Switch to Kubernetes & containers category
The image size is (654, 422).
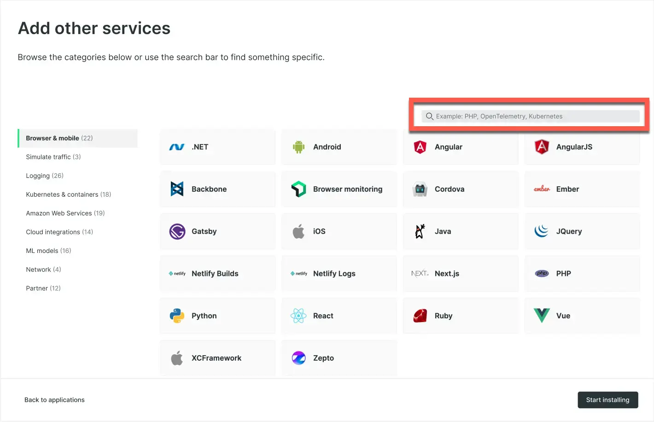pos(68,194)
